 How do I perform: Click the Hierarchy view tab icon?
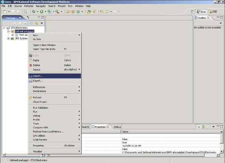point(28,18)
